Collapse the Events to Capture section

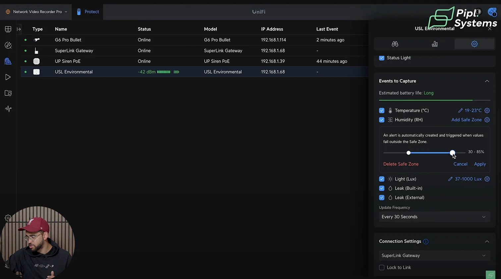(x=487, y=81)
